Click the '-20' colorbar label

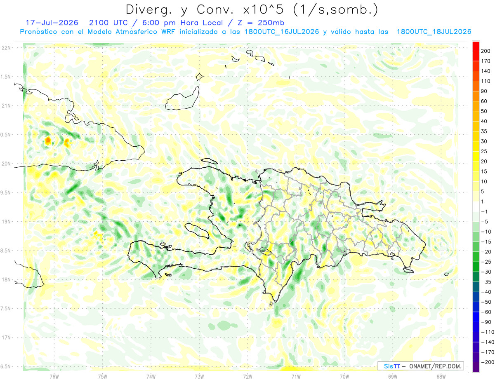(486, 252)
